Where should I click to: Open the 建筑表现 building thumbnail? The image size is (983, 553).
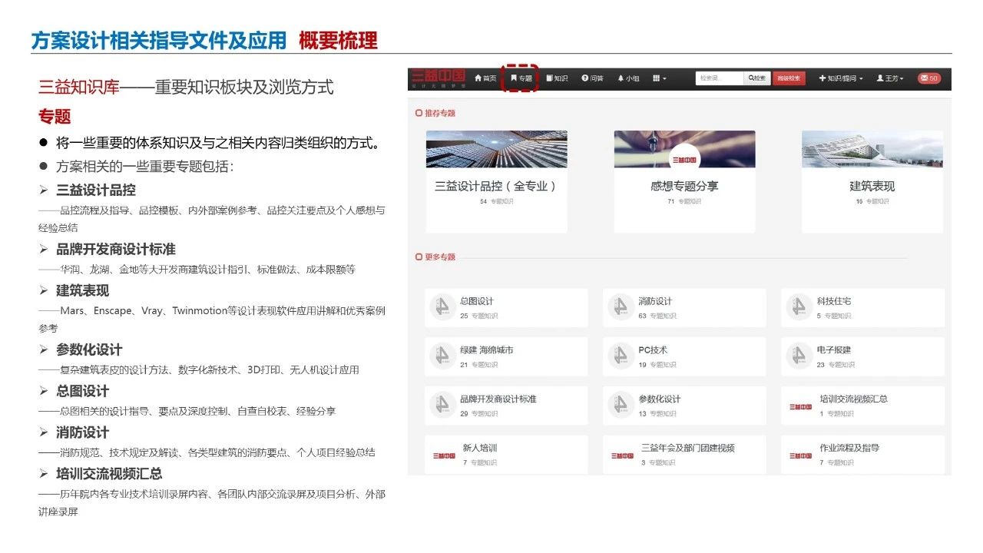pos(872,149)
